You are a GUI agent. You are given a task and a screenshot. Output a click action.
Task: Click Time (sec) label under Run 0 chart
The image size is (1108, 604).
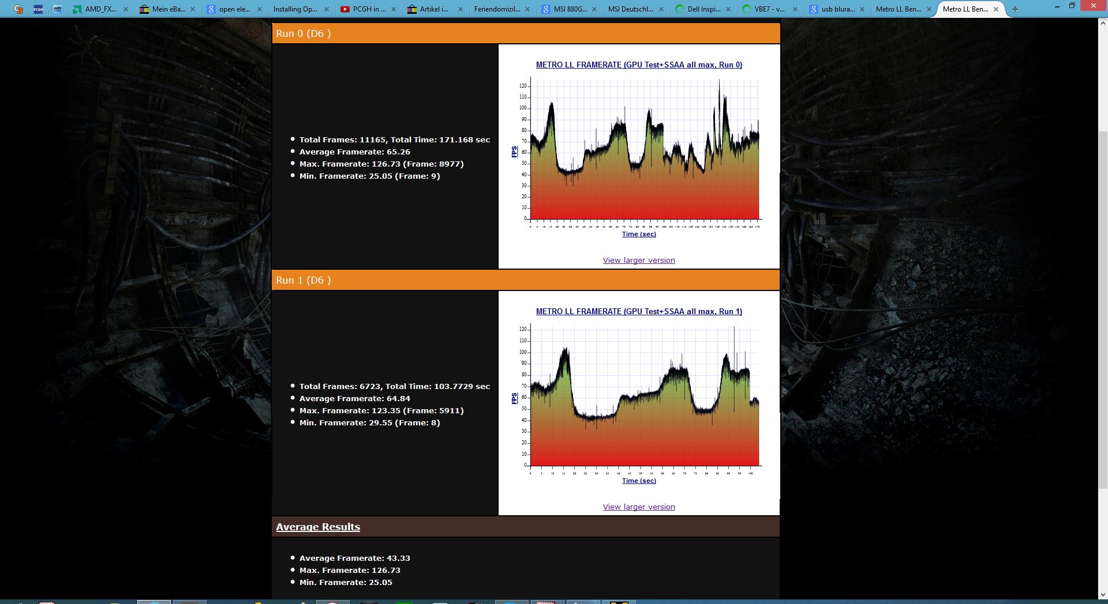point(639,234)
